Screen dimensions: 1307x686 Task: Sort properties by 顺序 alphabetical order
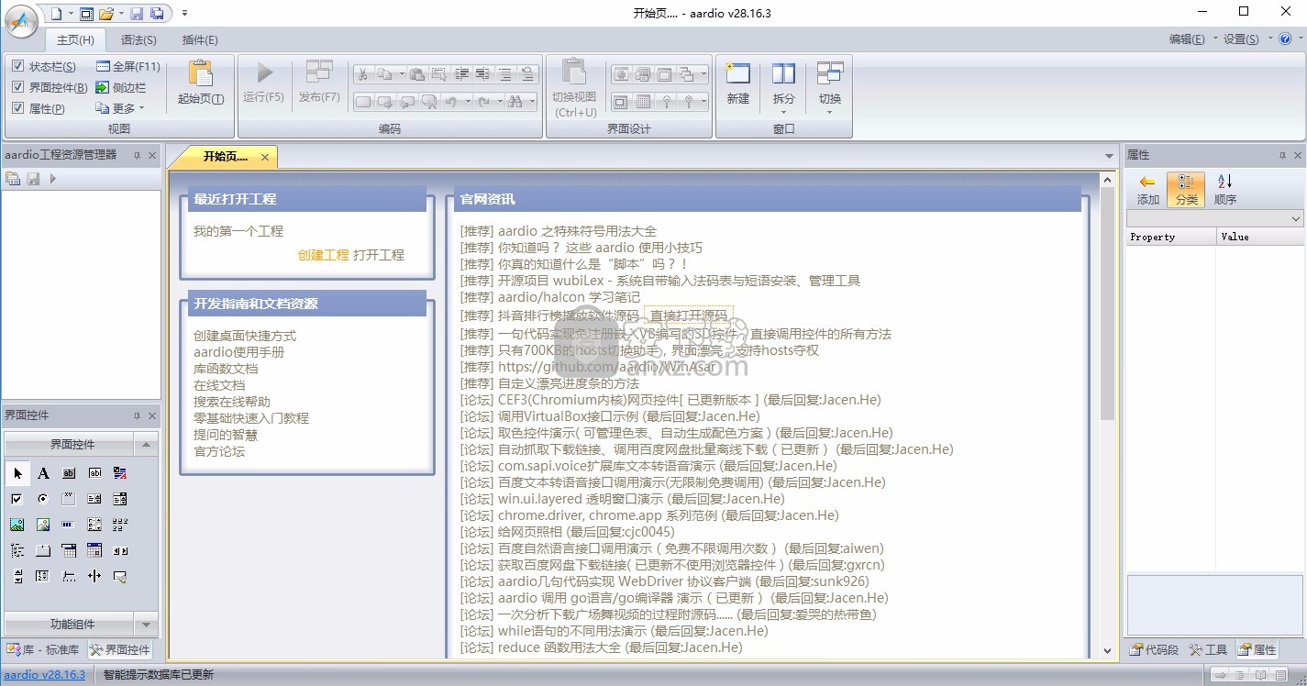(x=1225, y=189)
